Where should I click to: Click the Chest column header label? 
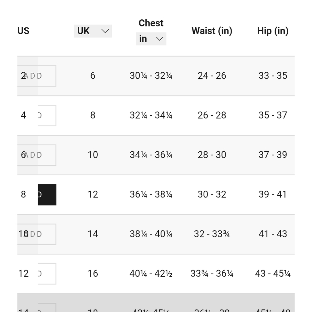click(151, 23)
